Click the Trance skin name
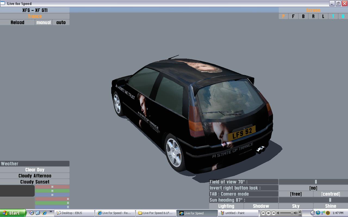Viewport: 348px width, 217px height. pyautogui.click(x=35, y=16)
